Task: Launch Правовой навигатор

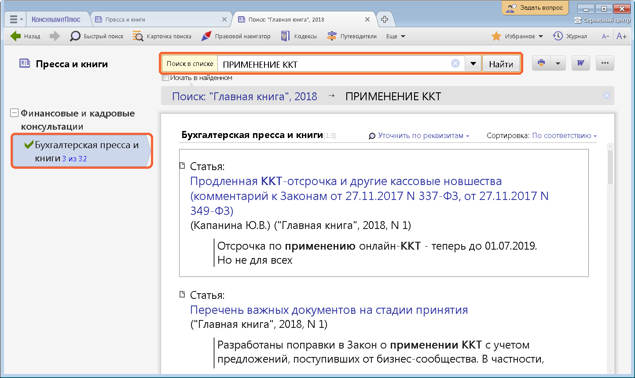Action: coord(236,36)
